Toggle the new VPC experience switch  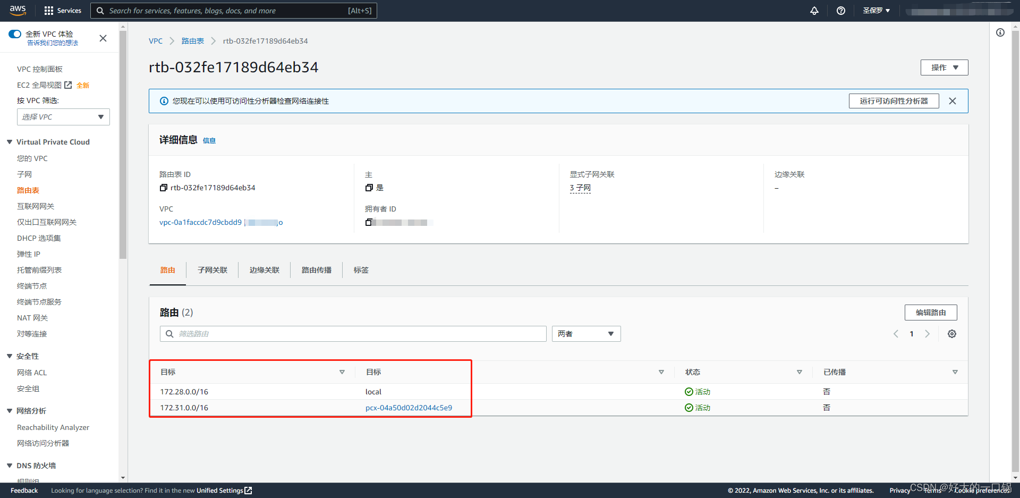coord(15,34)
